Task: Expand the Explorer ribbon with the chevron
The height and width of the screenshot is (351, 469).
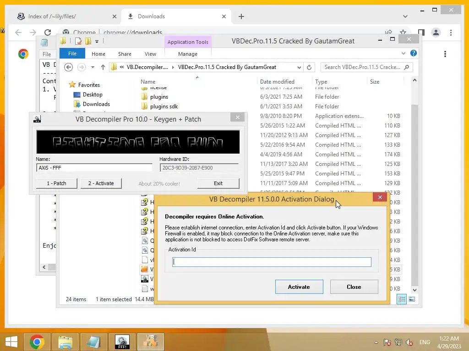Action: [x=403, y=53]
